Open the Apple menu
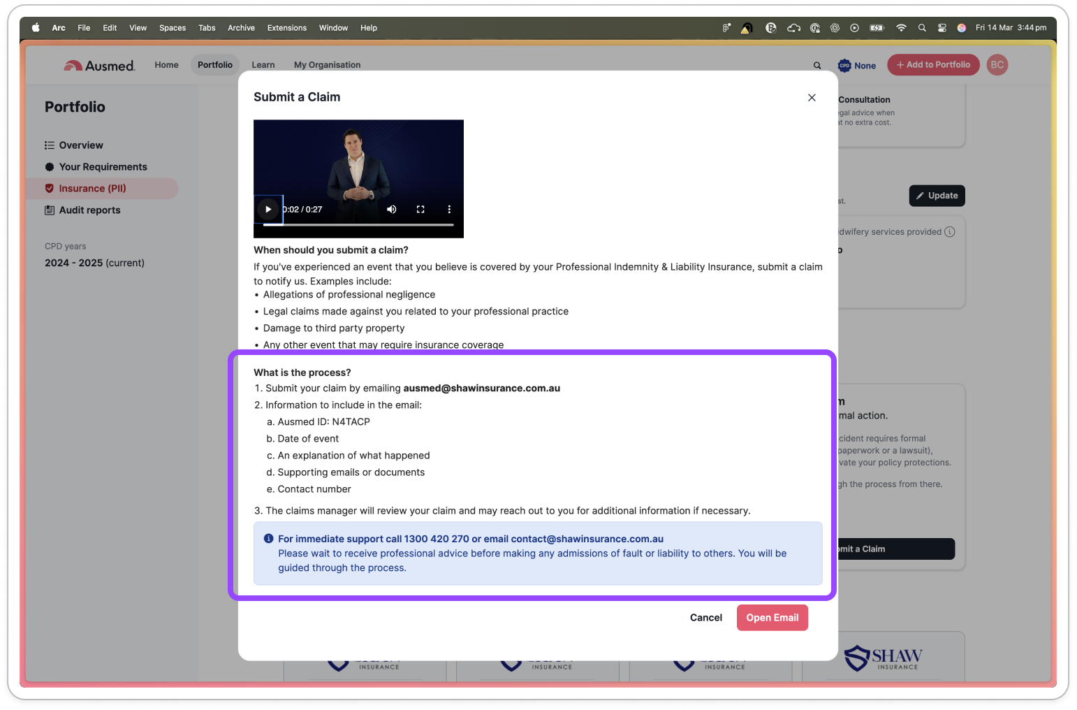Image resolution: width=1077 pixels, height=710 pixels. pos(36,28)
